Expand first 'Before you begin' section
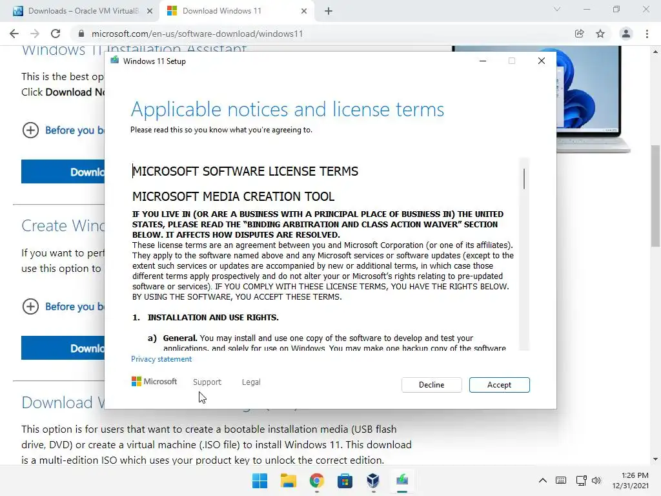 pyautogui.click(x=63, y=130)
